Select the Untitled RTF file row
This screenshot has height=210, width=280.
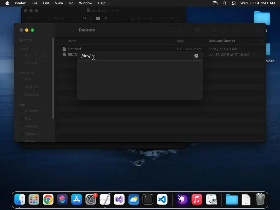(x=160, y=49)
